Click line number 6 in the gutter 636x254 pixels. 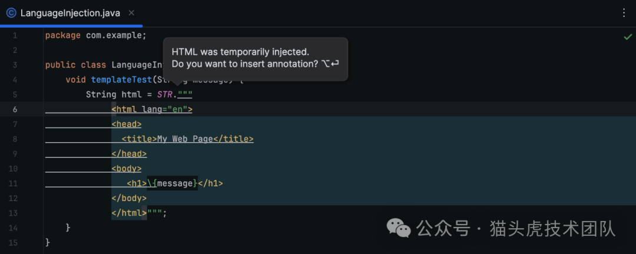tap(15, 109)
